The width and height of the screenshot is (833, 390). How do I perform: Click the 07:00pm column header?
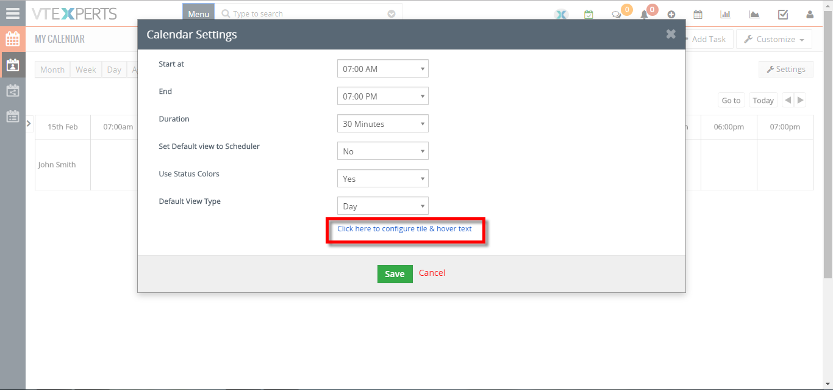click(785, 127)
